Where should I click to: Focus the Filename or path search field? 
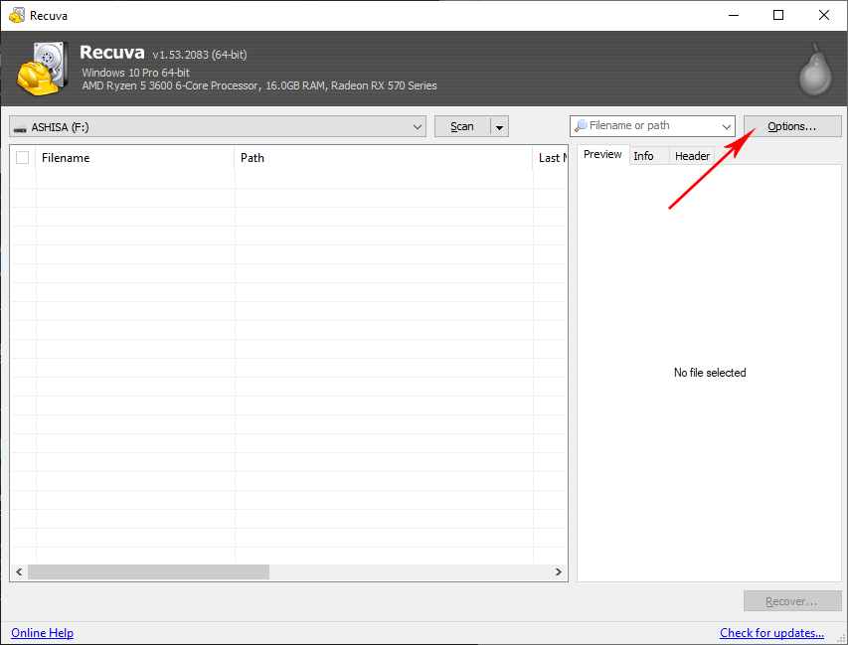(x=653, y=126)
